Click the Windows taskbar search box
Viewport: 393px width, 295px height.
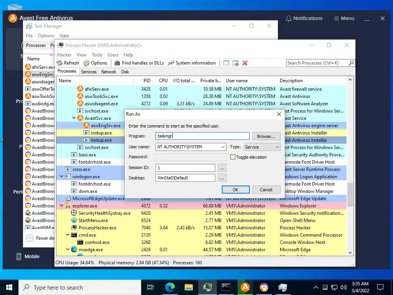pos(80,287)
